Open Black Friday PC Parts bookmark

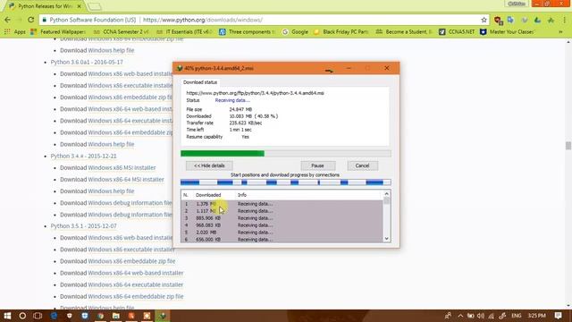tap(341, 32)
